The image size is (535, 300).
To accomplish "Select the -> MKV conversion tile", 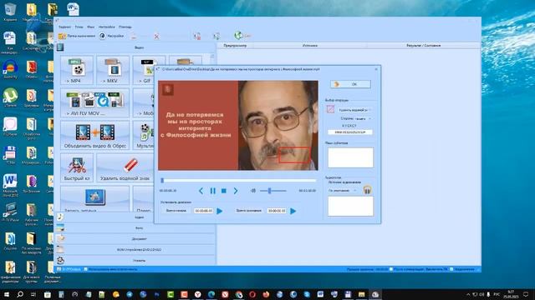I will pyautogui.click(x=113, y=70).
